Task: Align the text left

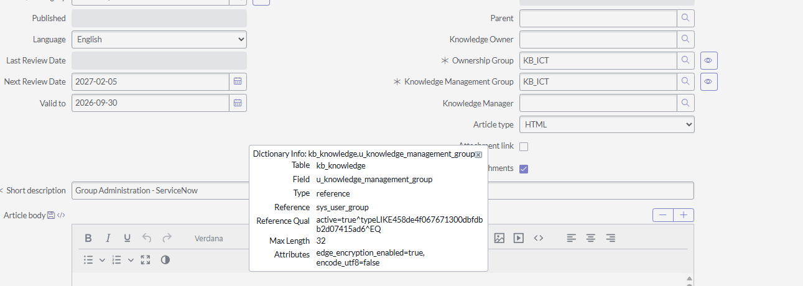Action: tap(571, 238)
